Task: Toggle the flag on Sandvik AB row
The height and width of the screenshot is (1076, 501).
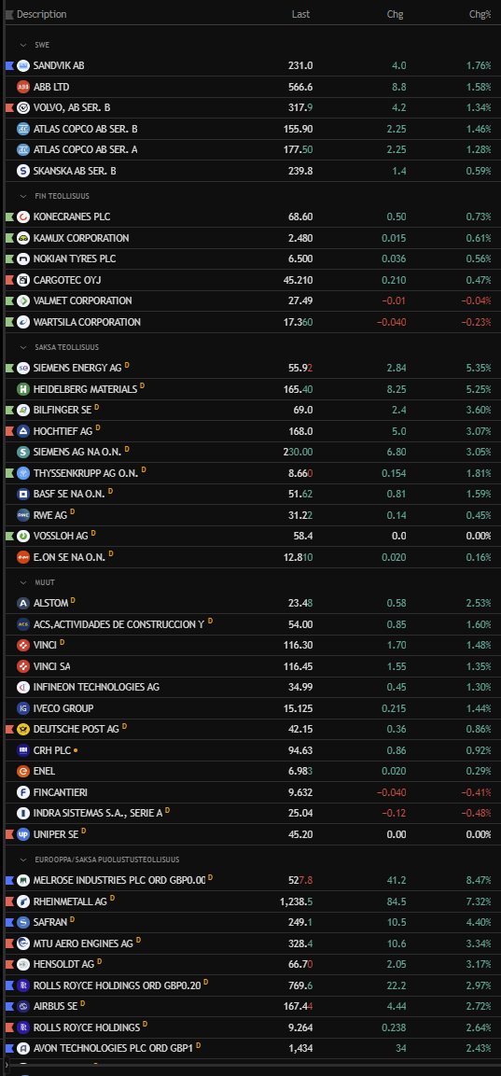Action: coord(9,66)
